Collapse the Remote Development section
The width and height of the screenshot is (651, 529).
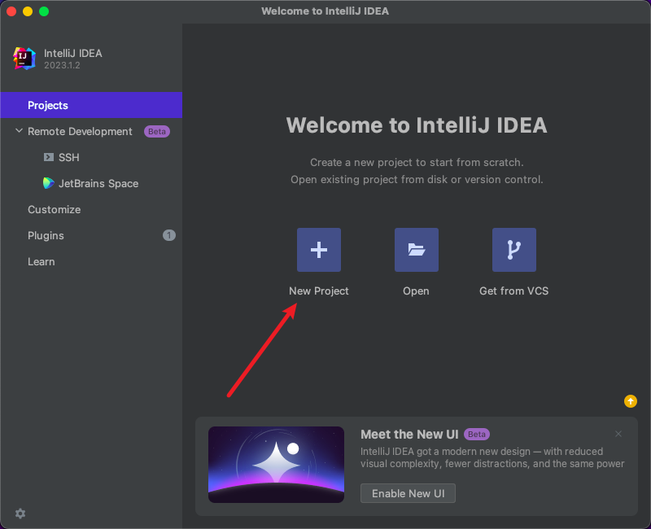19,131
